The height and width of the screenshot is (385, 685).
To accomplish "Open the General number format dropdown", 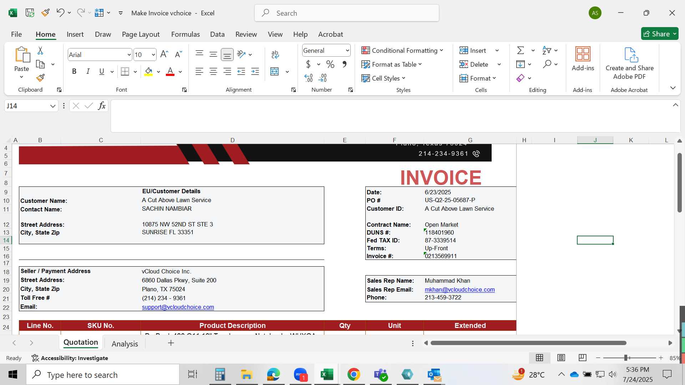I will click(x=347, y=51).
